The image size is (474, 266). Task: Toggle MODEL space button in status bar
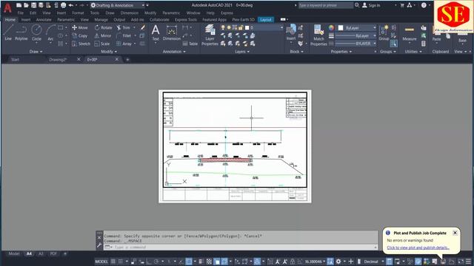[101, 261]
